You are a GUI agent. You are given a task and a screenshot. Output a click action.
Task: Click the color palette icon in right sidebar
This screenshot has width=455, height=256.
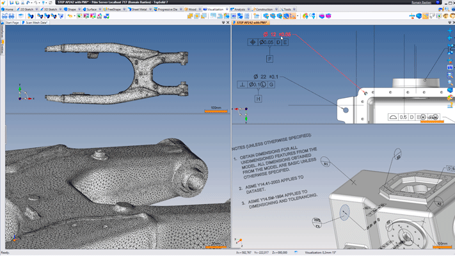[x=451, y=98]
